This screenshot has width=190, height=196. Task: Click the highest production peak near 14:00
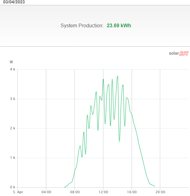click(118, 76)
